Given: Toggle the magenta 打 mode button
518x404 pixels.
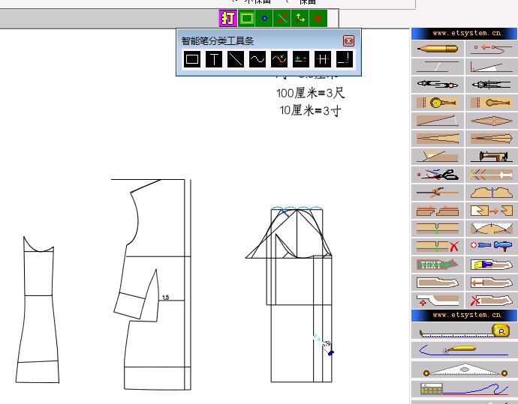Looking at the screenshot, I should pos(227,18).
